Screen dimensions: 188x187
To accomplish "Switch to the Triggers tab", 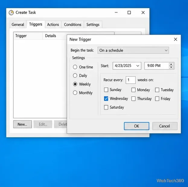I will pos(36,24).
